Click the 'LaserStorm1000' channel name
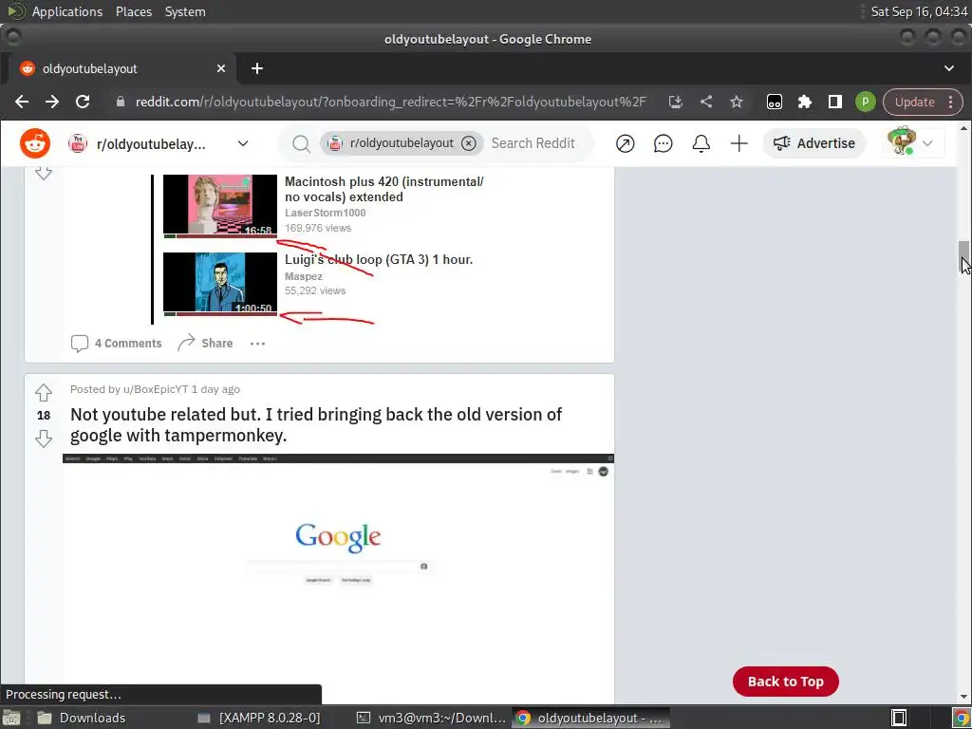Screen dimensions: 972x729 tap(326, 213)
